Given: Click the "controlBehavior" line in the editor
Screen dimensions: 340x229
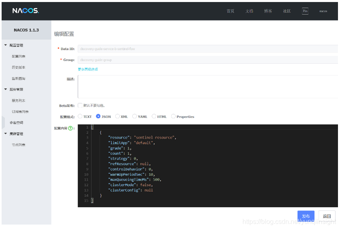Looking at the screenshot, I should coord(130,169).
